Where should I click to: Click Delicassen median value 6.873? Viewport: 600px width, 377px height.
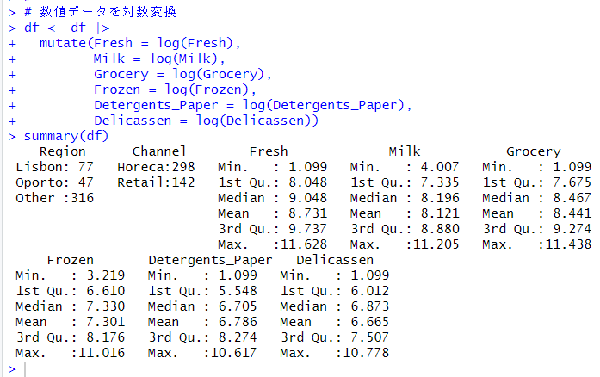[370, 306]
